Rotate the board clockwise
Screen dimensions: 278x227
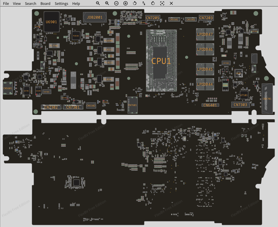(153, 3)
